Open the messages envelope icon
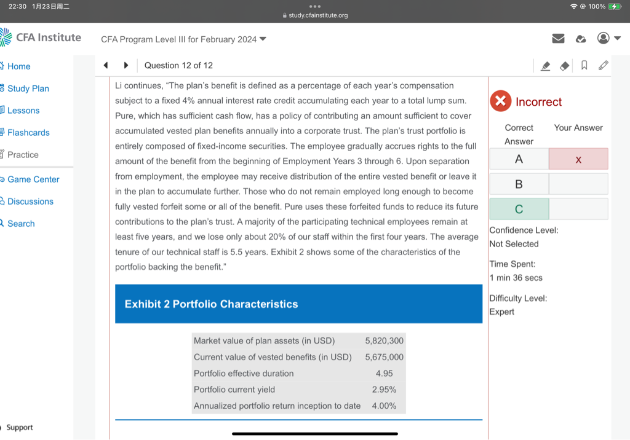Image resolution: width=630 pixels, height=440 pixels. pyautogui.click(x=558, y=39)
